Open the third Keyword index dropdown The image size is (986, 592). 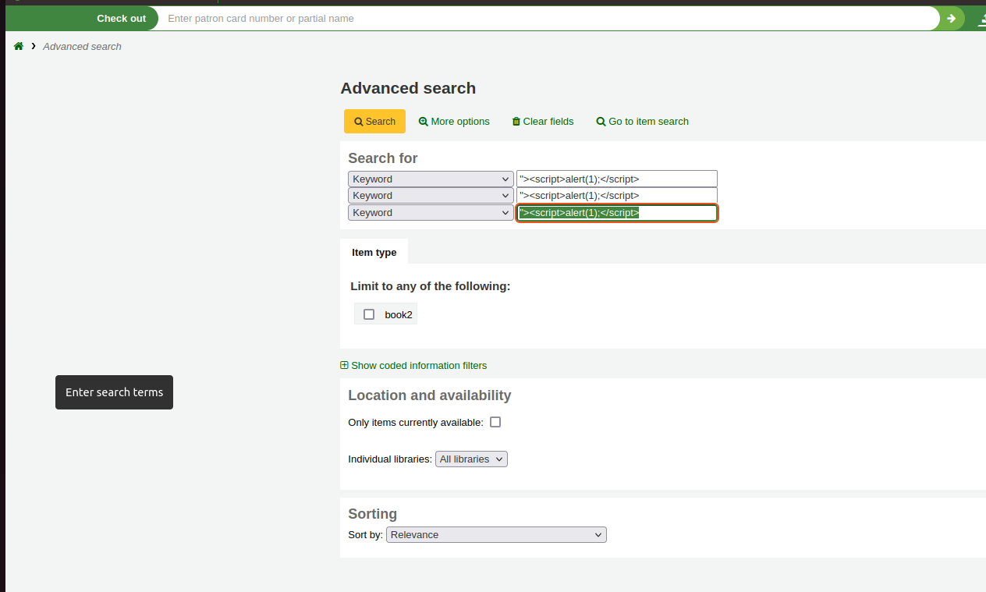click(431, 212)
